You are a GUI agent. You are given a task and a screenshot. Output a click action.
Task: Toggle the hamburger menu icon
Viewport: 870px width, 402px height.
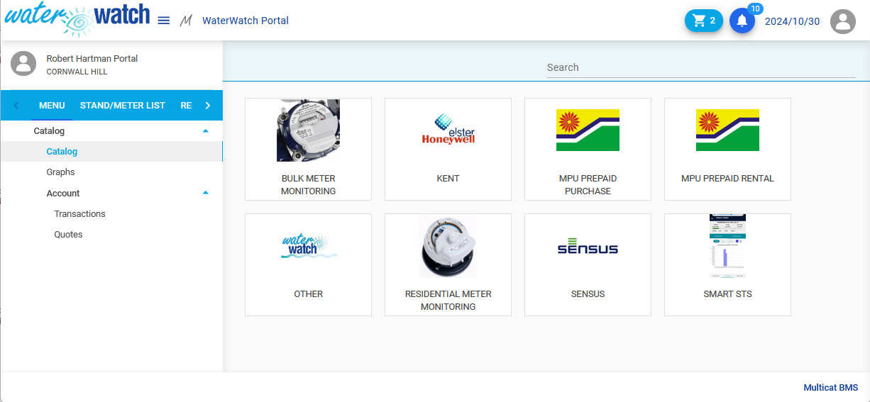164,21
